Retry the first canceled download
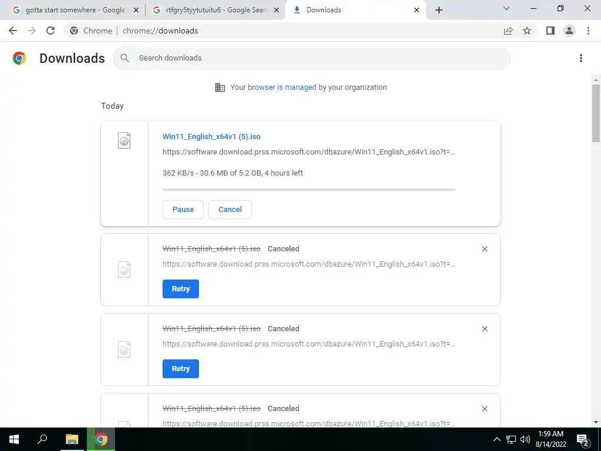Viewport: 601px width, 451px height. pyautogui.click(x=181, y=289)
